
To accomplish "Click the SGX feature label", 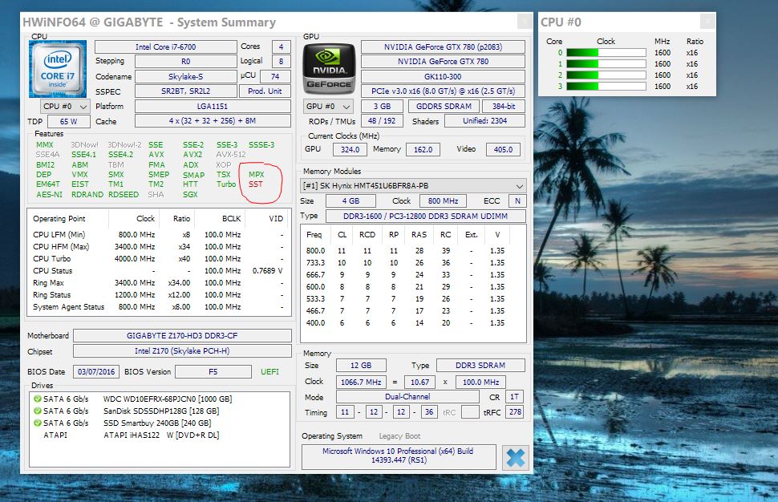I will click(190, 194).
